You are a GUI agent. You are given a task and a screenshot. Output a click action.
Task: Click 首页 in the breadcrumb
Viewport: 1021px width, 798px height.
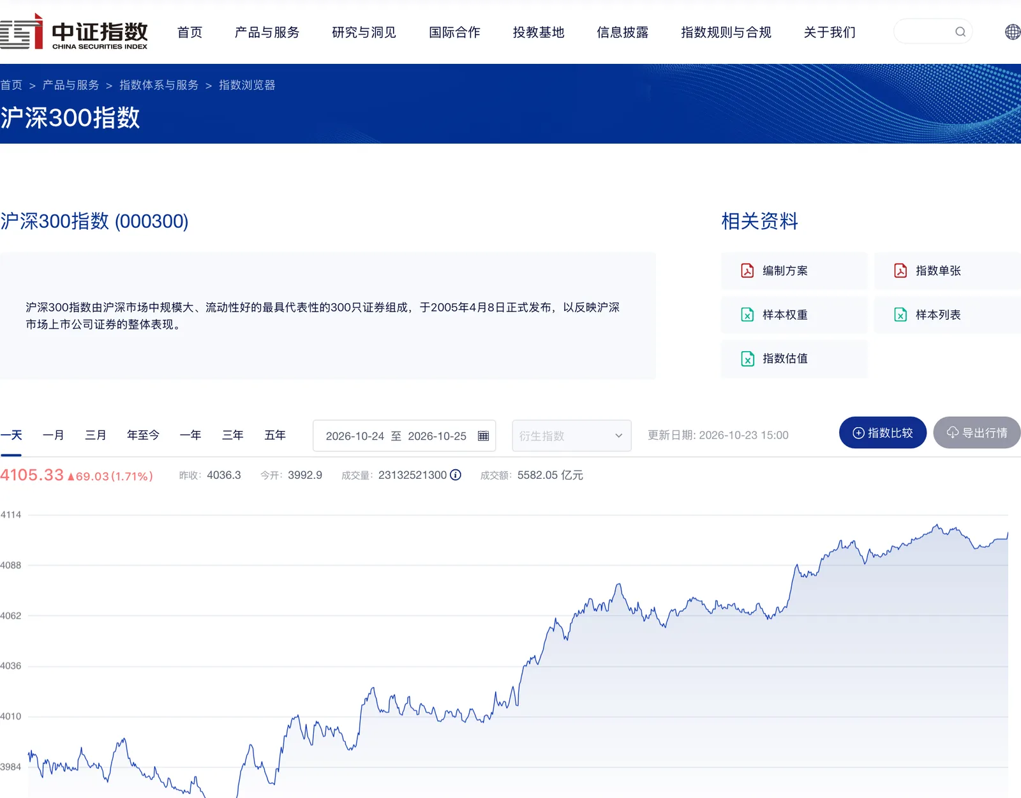(11, 85)
